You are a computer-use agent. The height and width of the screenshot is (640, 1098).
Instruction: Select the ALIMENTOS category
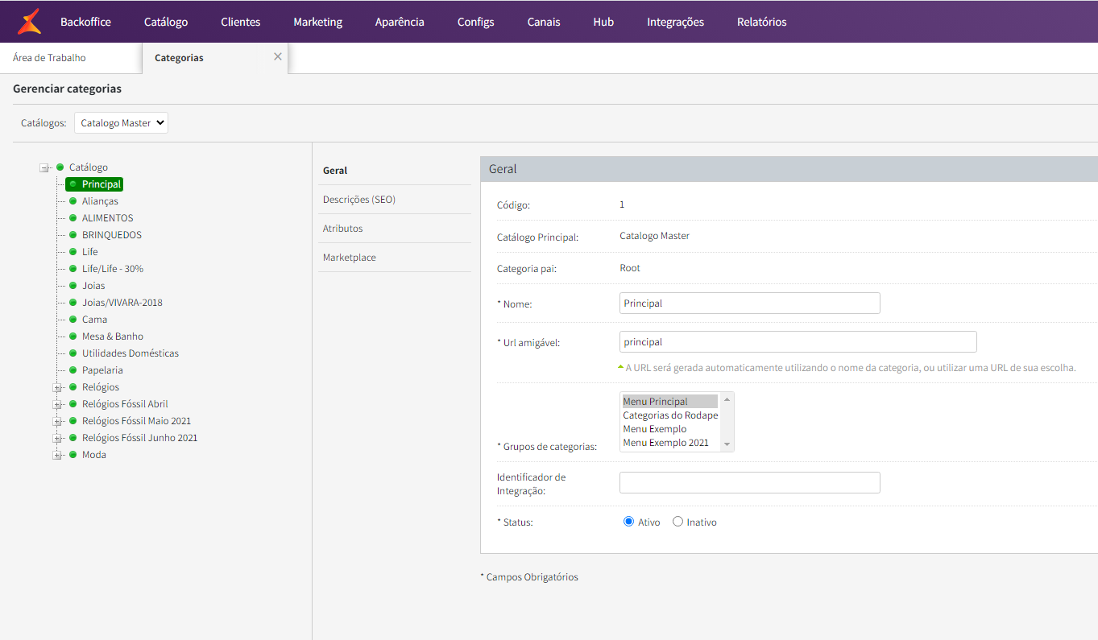108,218
